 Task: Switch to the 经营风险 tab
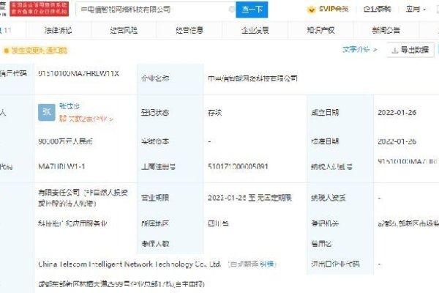(124, 30)
